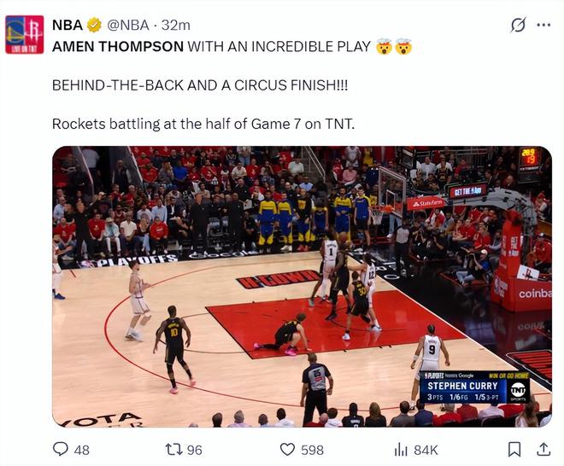Click the Stephen Curry stats overlay

point(474,387)
